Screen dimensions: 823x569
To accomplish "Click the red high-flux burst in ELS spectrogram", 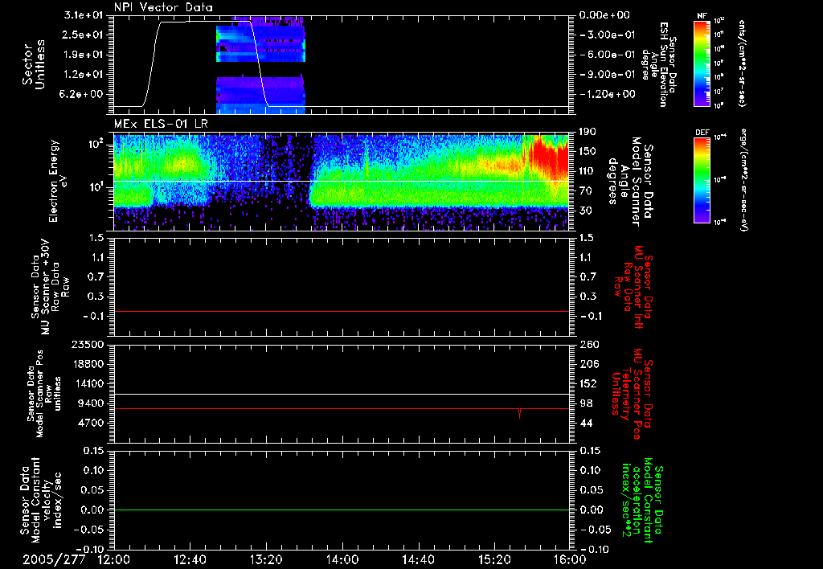I will pos(548,158).
